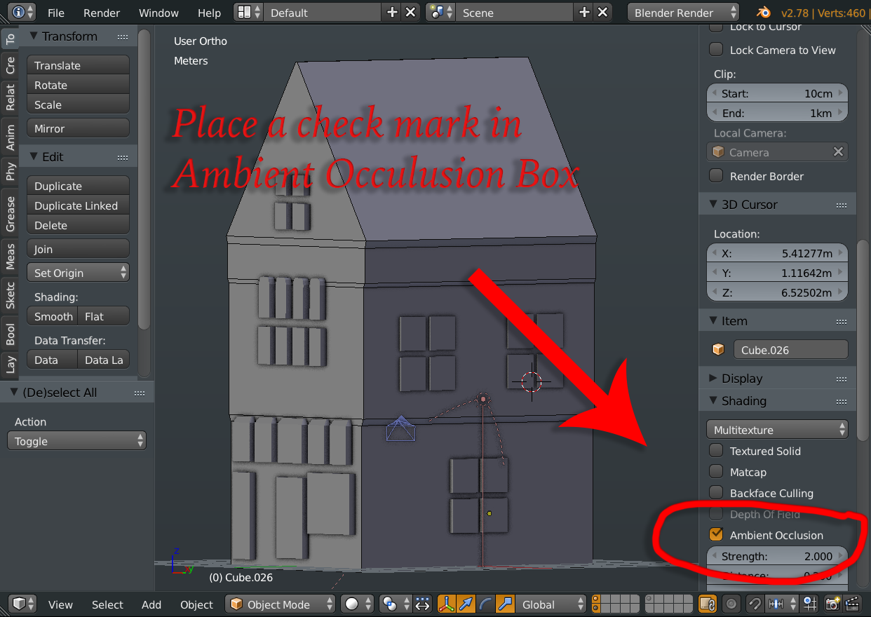This screenshot has width=871, height=617.
Task: Click the Cube.026 name field
Action: click(x=790, y=349)
